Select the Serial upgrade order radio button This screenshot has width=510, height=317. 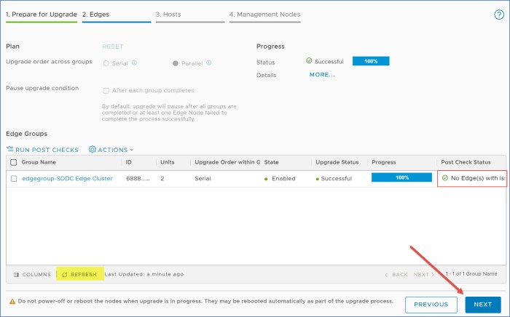pyautogui.click(x=106, y=63)
